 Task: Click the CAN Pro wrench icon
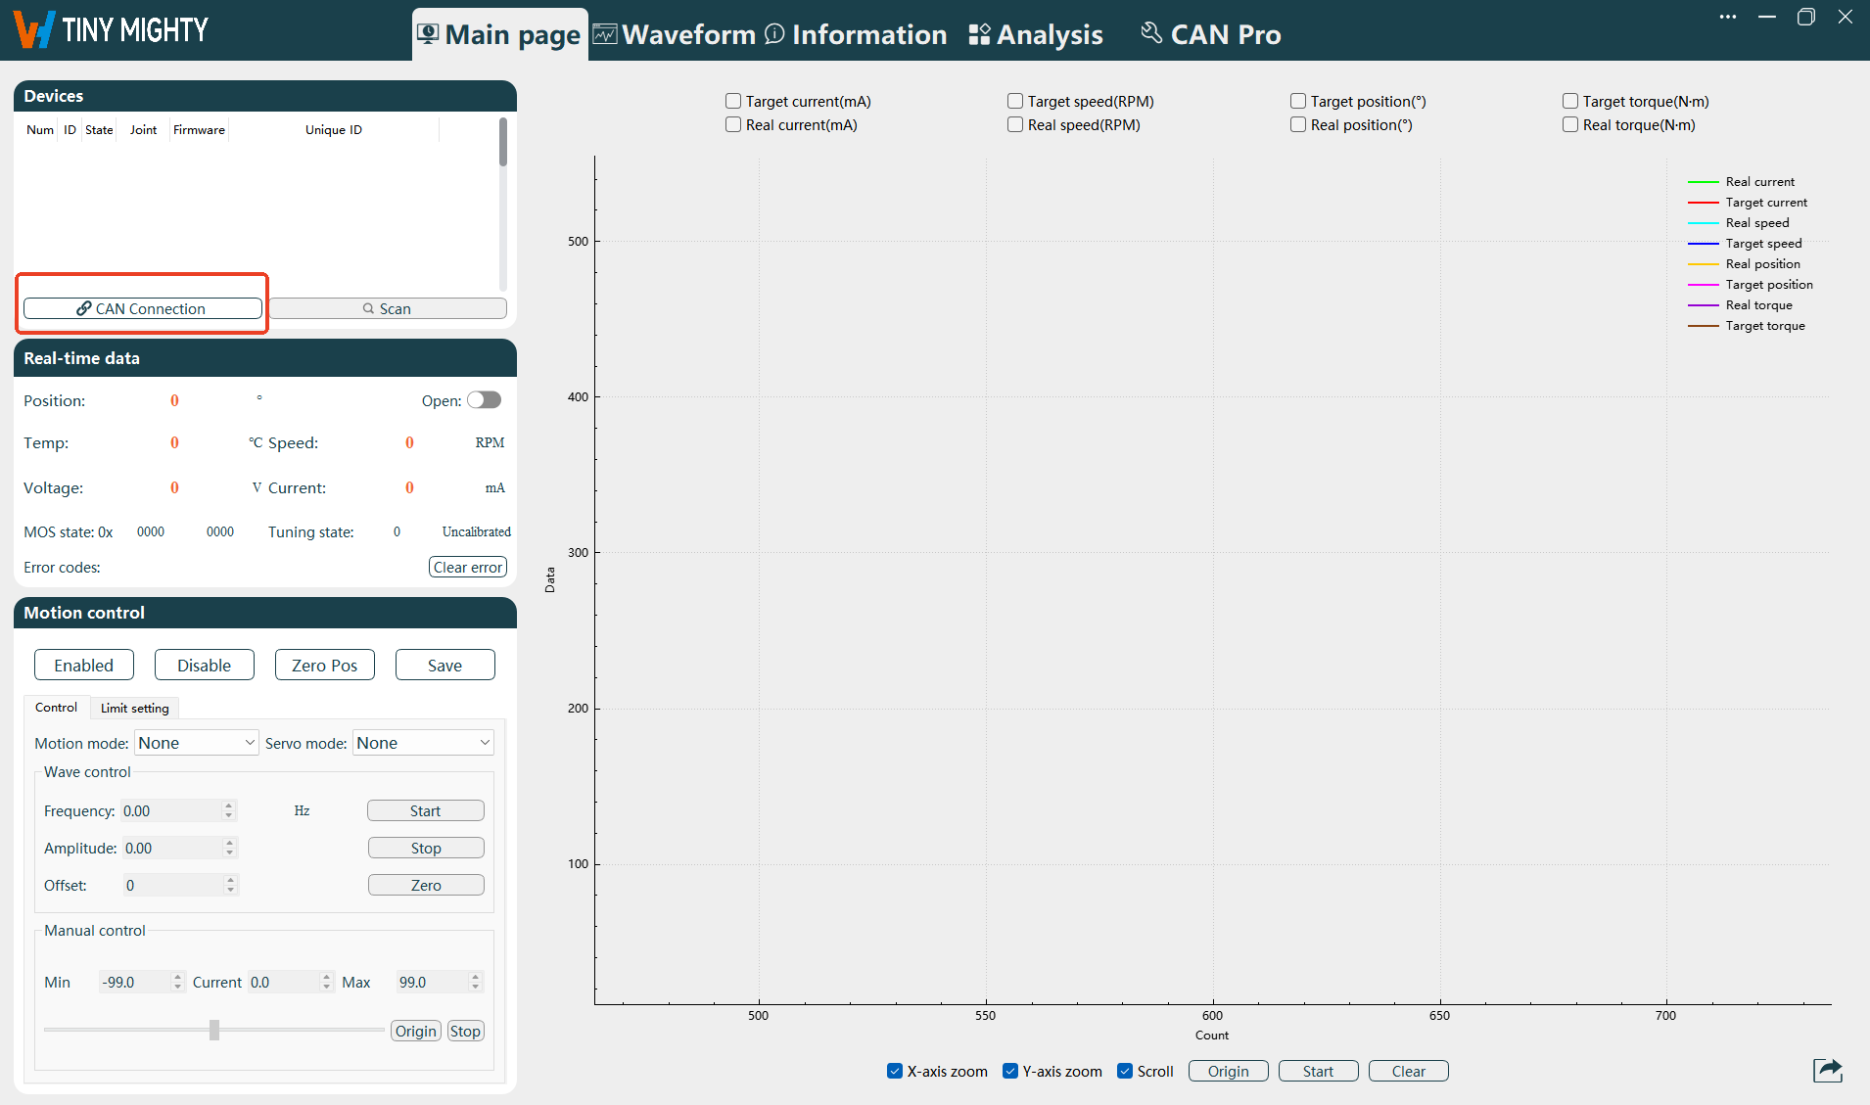point(1151,33)
